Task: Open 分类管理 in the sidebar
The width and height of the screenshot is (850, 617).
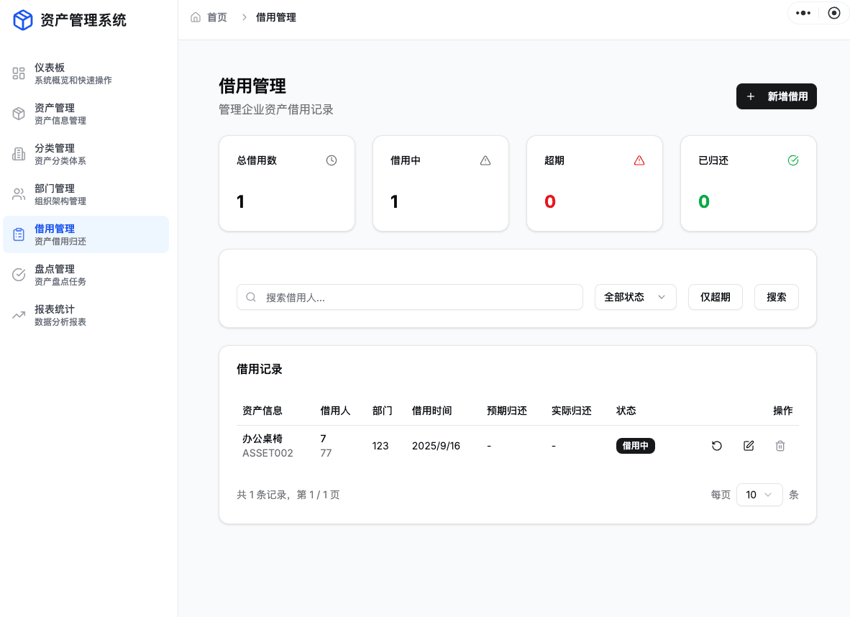Action: (86, 154)
